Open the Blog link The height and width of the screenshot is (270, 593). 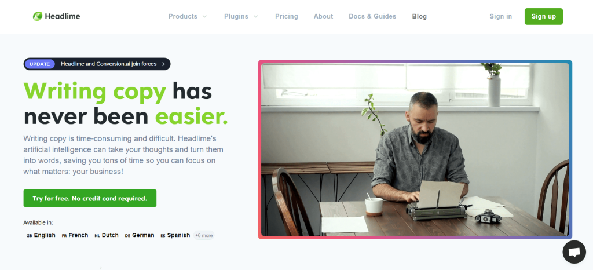tap(419, 16)
